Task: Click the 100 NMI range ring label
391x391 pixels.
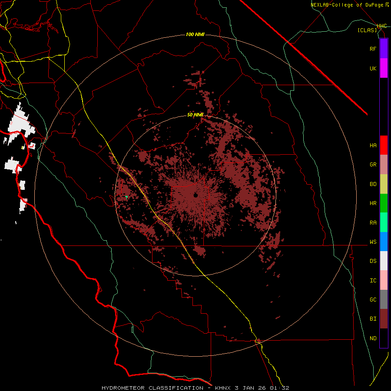Action: tap(195, 34)
